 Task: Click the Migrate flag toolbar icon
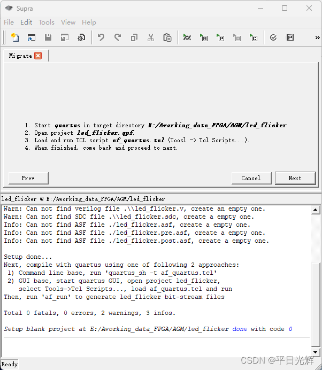click(x=187, y=37)
